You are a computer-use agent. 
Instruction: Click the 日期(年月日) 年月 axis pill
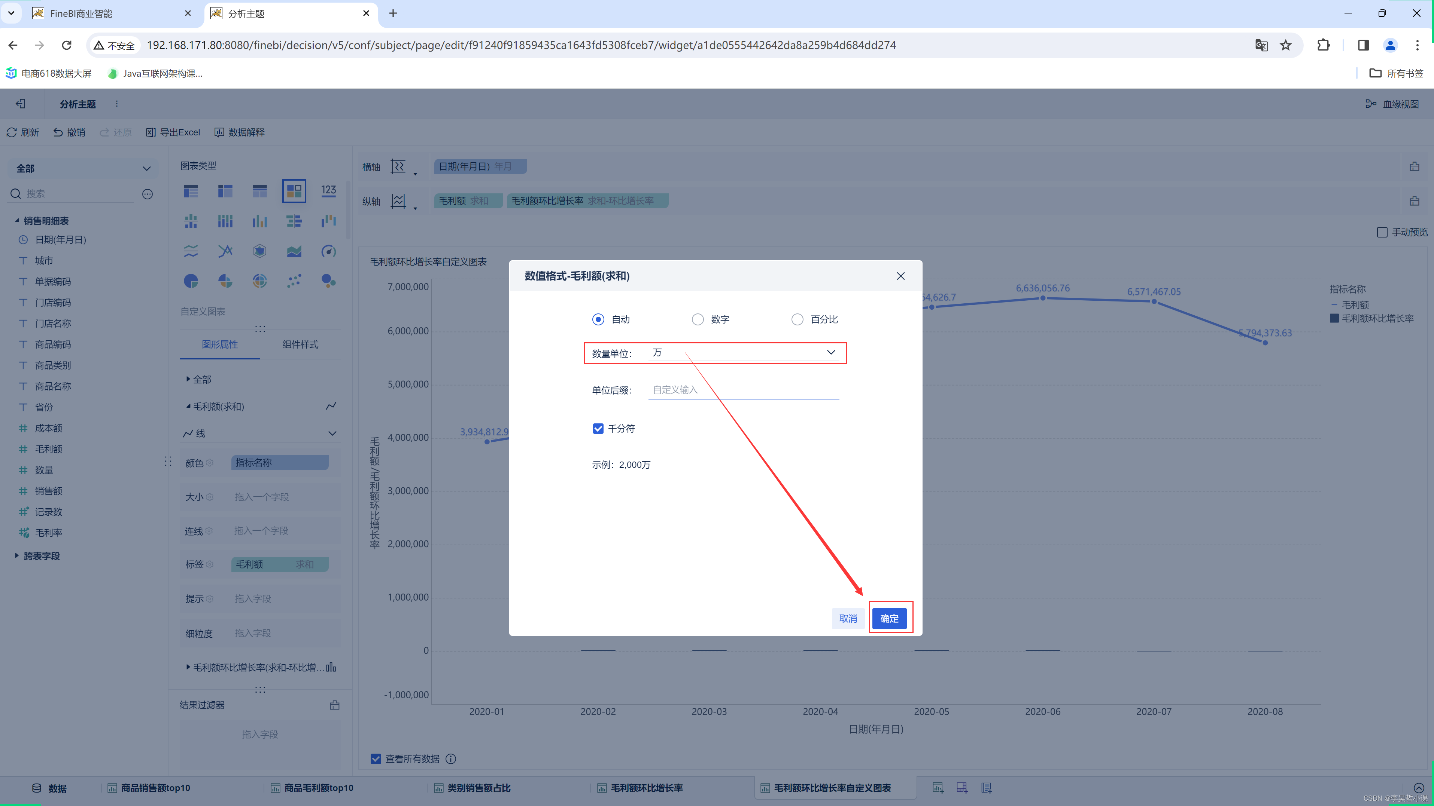tap(480, 166)
